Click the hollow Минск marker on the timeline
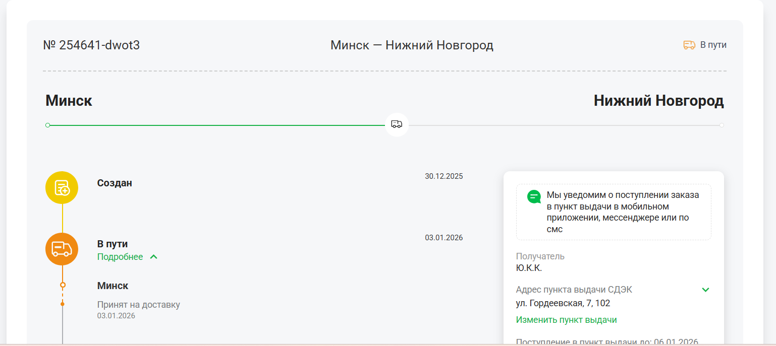The image size is (776, 346). click(63, 285)
